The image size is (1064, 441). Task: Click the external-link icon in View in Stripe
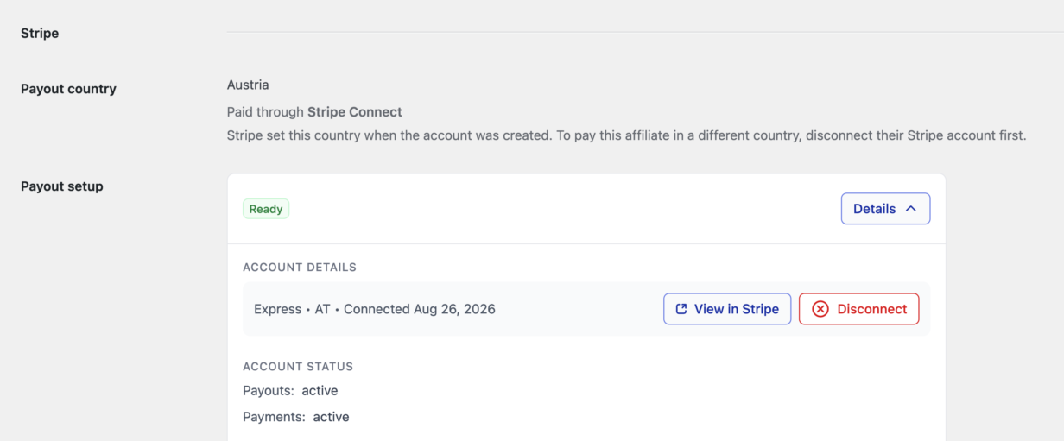[681, 309]
